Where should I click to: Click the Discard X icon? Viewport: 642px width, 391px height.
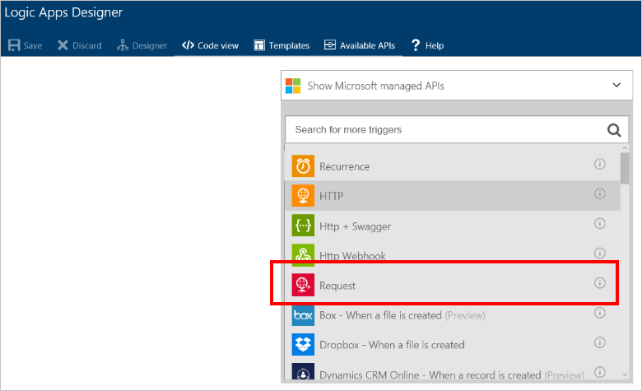click(x=63, y=45)
